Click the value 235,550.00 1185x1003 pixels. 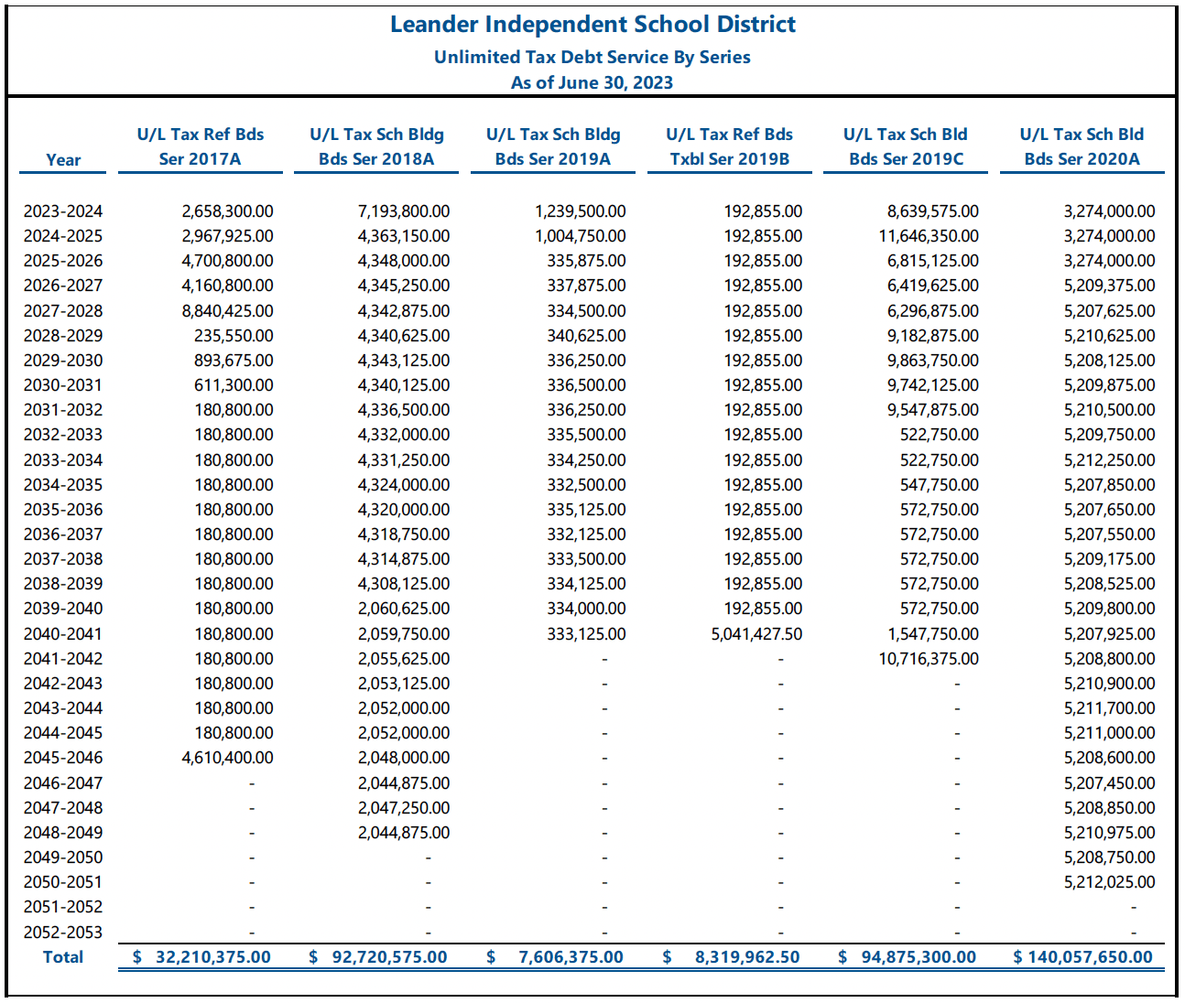click(x=234, y=336)
